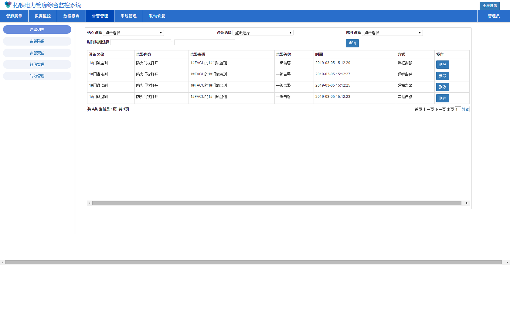This screenshot has height=319, width=510.
Task: Open 告警限值 in the sidebar
Action: 37,41
